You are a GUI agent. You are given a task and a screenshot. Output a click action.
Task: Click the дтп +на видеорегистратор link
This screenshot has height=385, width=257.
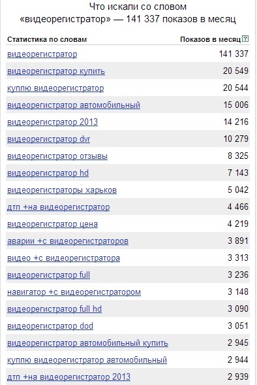(x=59, y=207)
